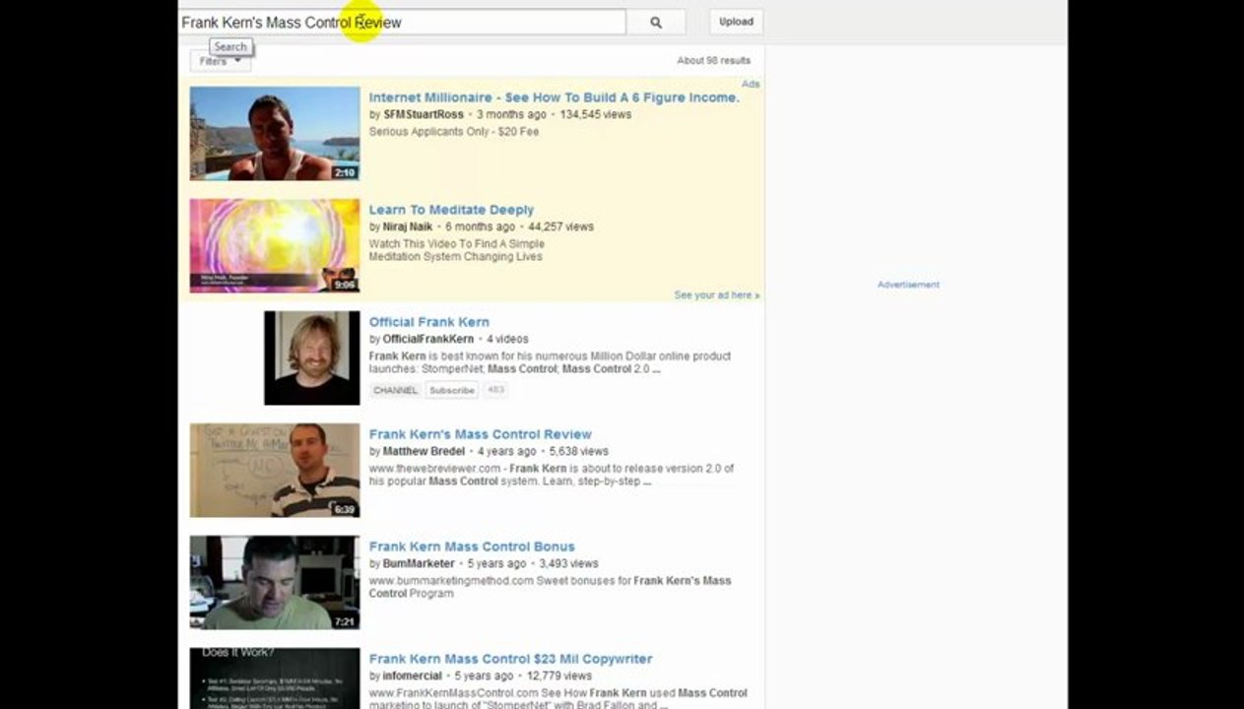
Task: Visit Niraj Naik channel link
Action: (x=408, y=226)
